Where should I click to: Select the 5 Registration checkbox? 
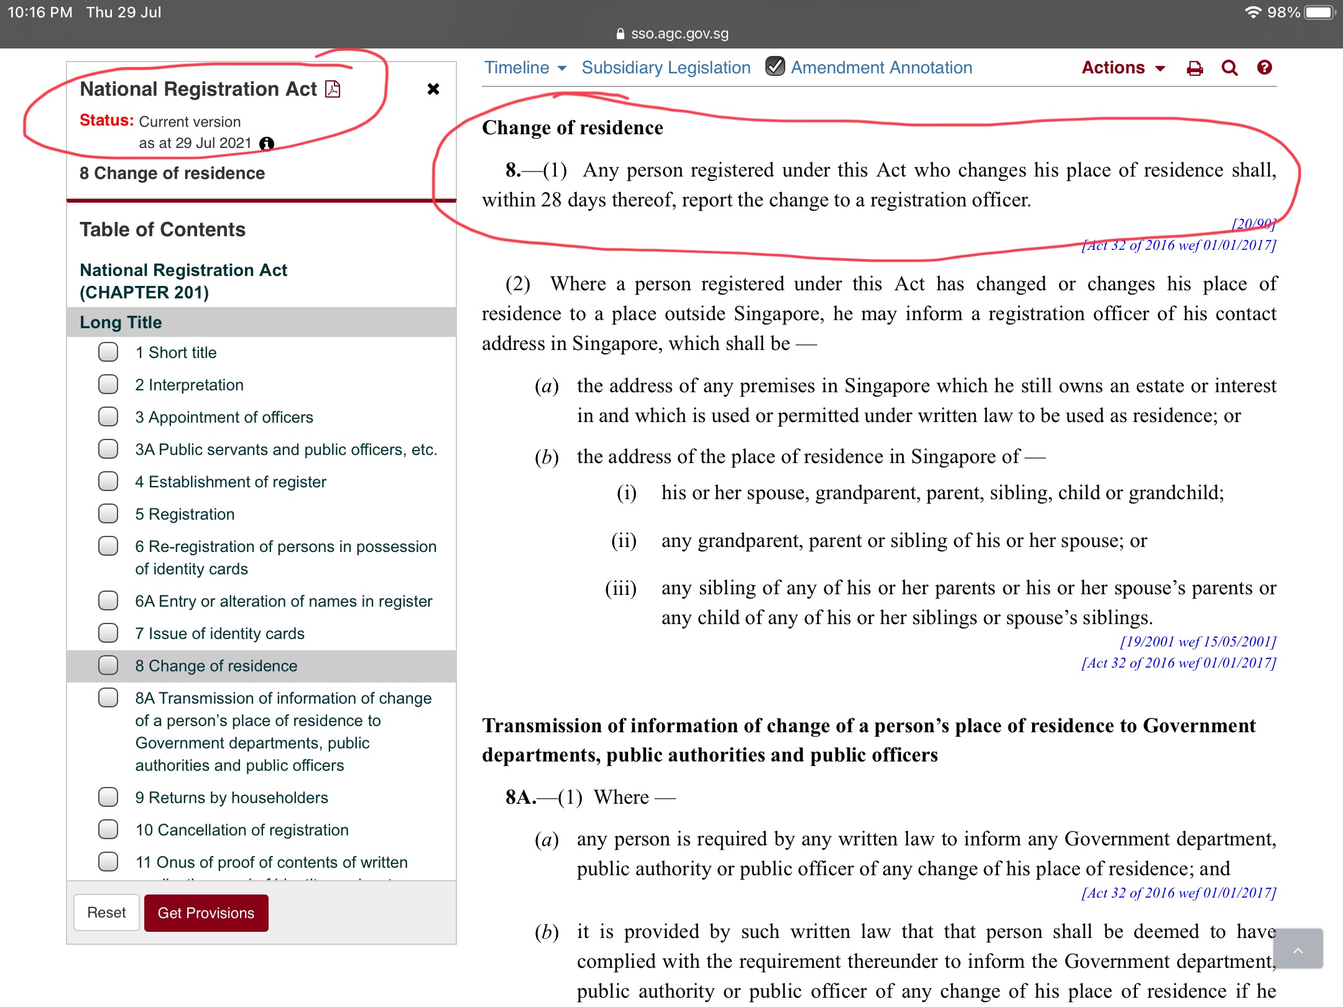[x=108, y=513]
